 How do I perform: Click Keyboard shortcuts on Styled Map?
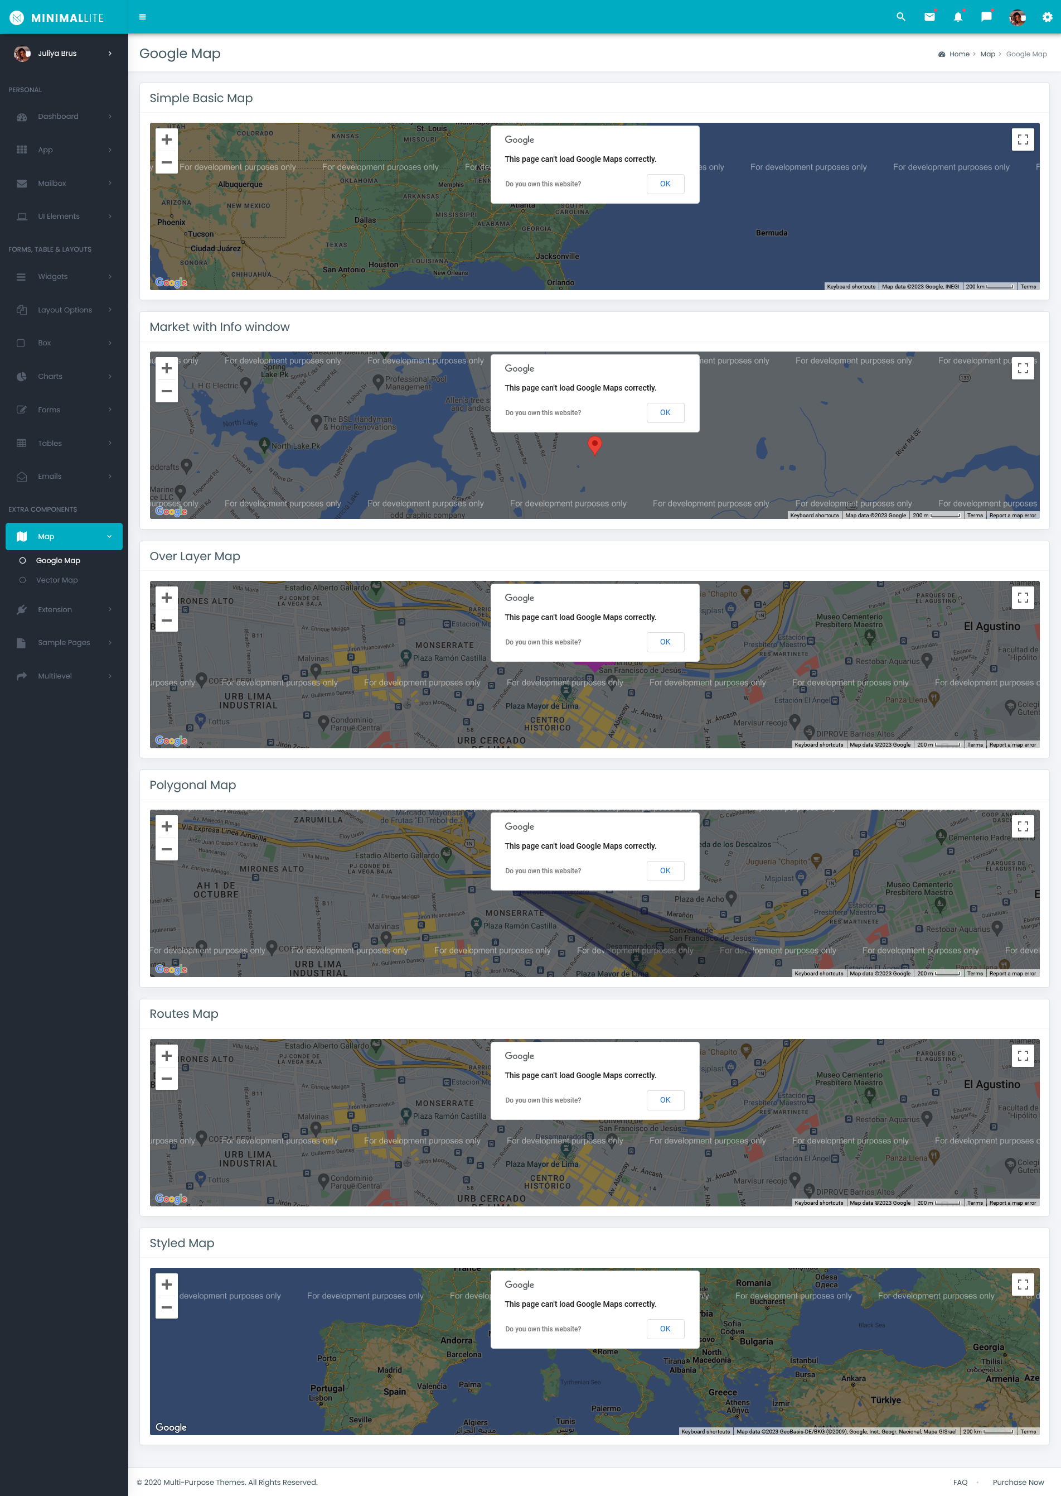point(706,1431)
